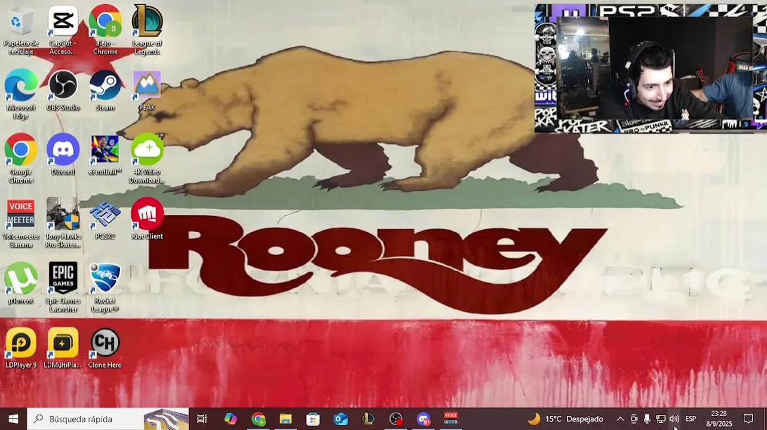This screenshot has height=430, width=767.
Task: Open Microsoft Store from the taskbar
Action: click(x=313, y=419)
